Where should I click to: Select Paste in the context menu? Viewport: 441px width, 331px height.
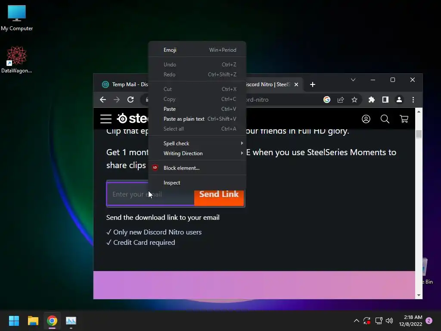tap(197, 109)
